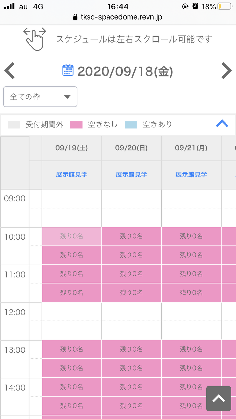The image size is (236, 419).
Task: Select the 10:00 slot on 09/19(土)
Action: coord(72,236)
